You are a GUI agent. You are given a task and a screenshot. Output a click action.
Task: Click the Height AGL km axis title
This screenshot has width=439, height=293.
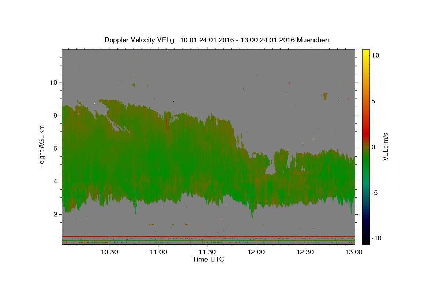[x=42, y=146]
